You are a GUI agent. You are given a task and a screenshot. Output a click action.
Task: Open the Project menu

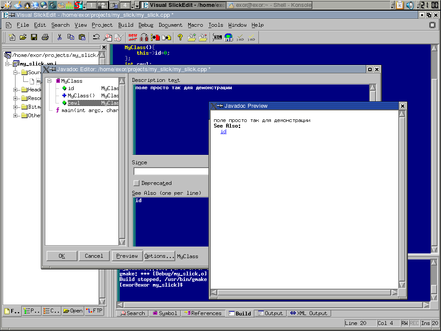[102, 25]
